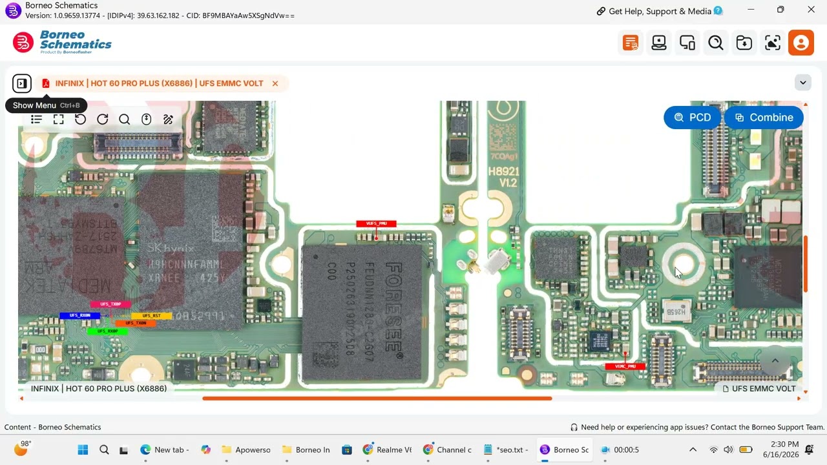Screen dimensions: 827x465
Task: Open the Show Menu sidebar toggle
Action: click(x=21, y=83)
